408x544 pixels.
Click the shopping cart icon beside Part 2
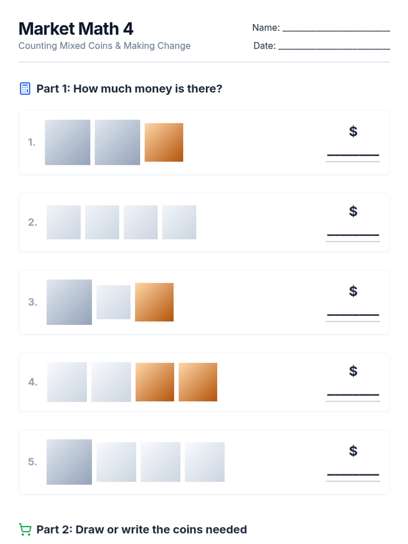click(25, 529)
